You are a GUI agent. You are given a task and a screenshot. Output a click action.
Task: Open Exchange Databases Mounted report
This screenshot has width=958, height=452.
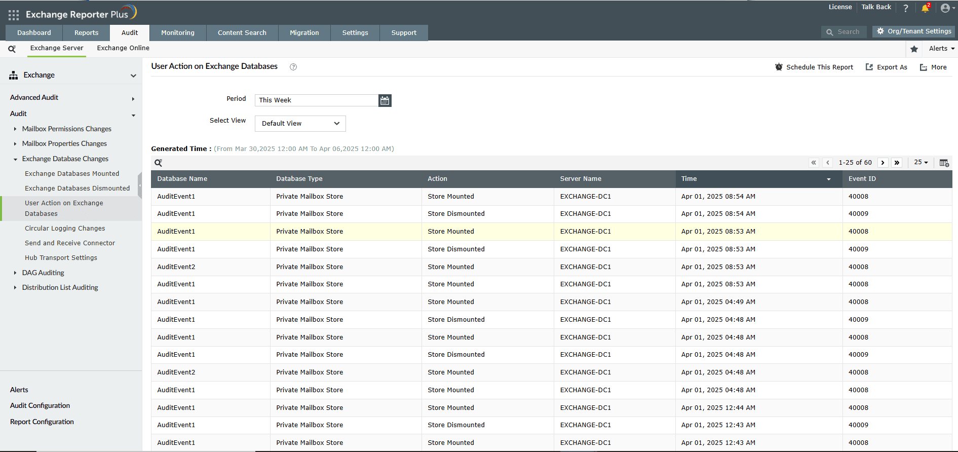[72, 174]
